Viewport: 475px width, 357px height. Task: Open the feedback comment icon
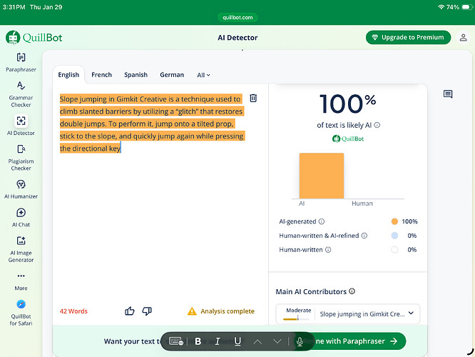click(448, 94)
